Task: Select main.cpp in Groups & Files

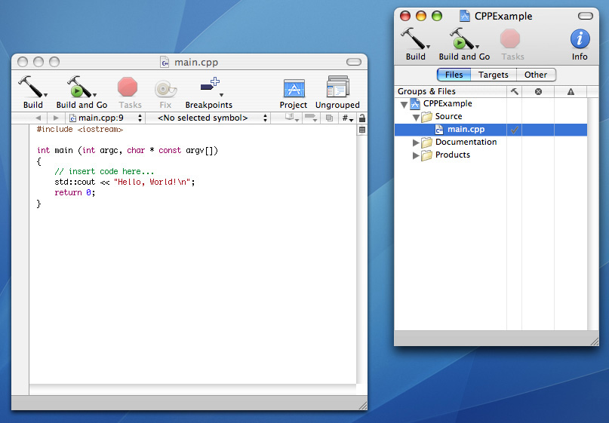Action: pyautogui.click(x=465, y=130)
